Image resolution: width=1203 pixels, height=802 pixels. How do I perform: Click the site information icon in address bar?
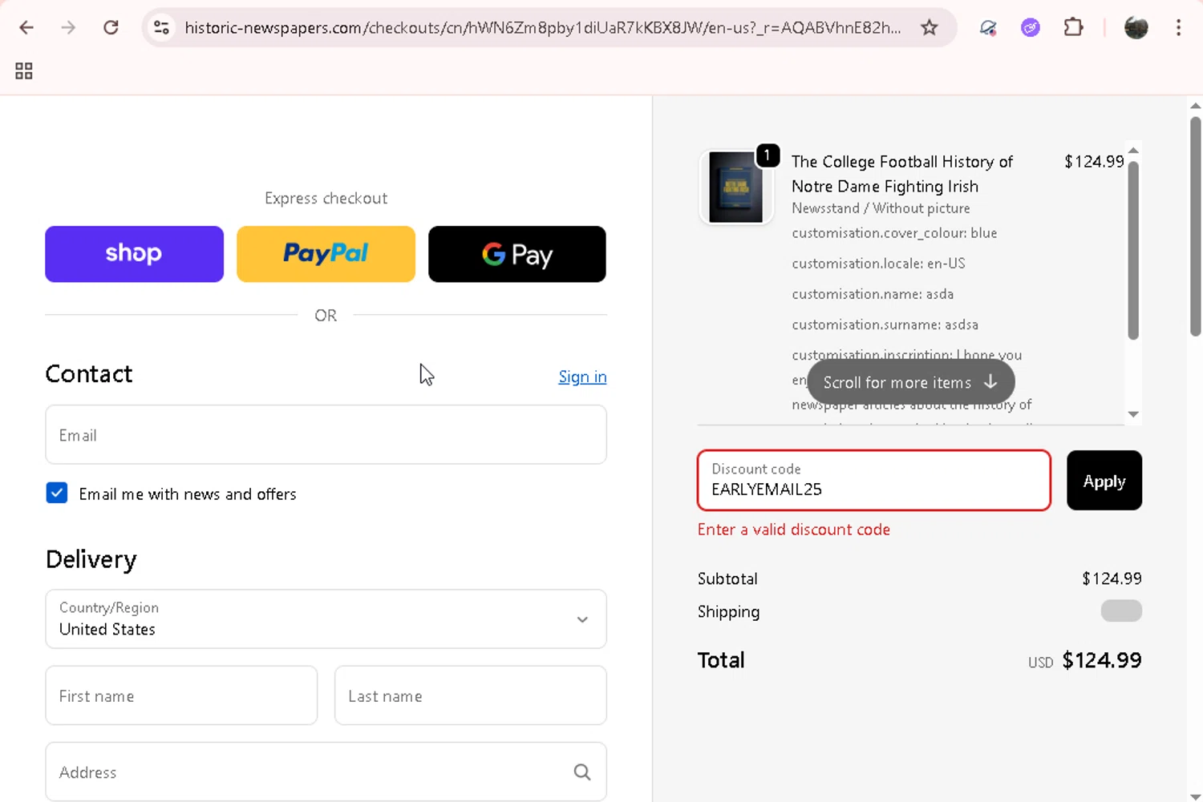[x=161, y=28]
